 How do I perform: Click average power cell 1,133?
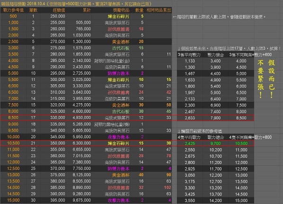click(190, 61)
